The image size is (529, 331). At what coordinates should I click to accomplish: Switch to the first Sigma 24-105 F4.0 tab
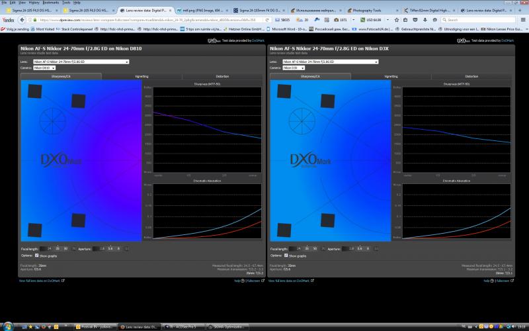[x=32, y=11]
